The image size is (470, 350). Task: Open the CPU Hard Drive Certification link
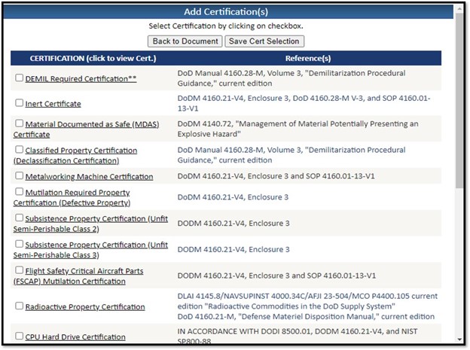(75, 337)
